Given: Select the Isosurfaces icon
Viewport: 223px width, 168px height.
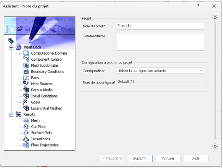Looking at the screenshot, I should coord(26,139).
